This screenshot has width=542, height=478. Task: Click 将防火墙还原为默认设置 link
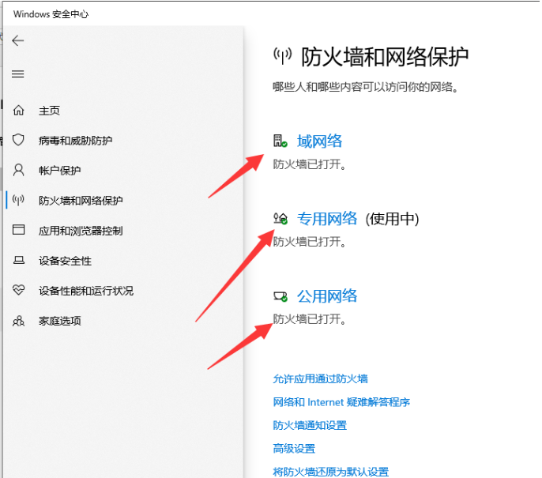(x=330, y=472)
